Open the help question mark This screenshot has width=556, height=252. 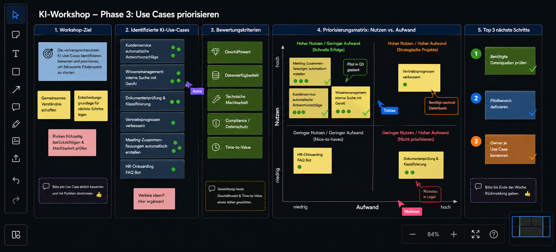(x=493, y=234)
